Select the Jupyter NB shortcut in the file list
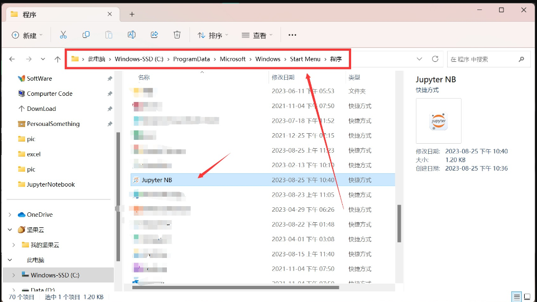This screenshot has width=537, height=302. pyautogui.click(x=156, y=180)
